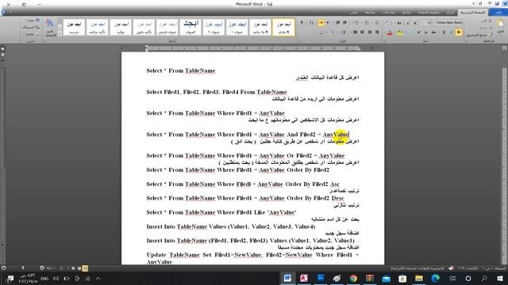
Task: Switch to the إدراج (Insert) tab
Action: click(x=450, y=13)
